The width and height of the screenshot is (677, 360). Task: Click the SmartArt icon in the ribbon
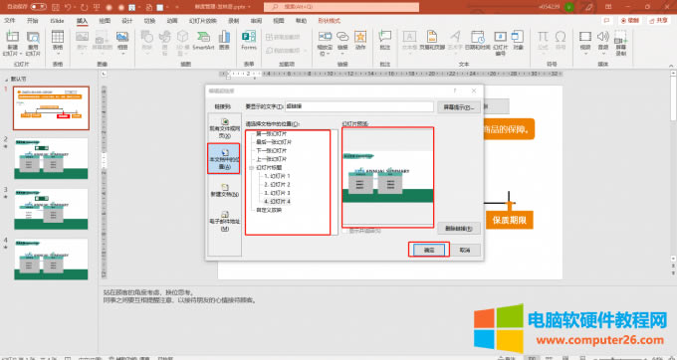coord(203,40)
